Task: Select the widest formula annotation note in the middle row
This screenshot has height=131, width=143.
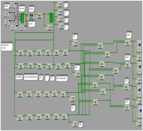Action: coord(31,77)
